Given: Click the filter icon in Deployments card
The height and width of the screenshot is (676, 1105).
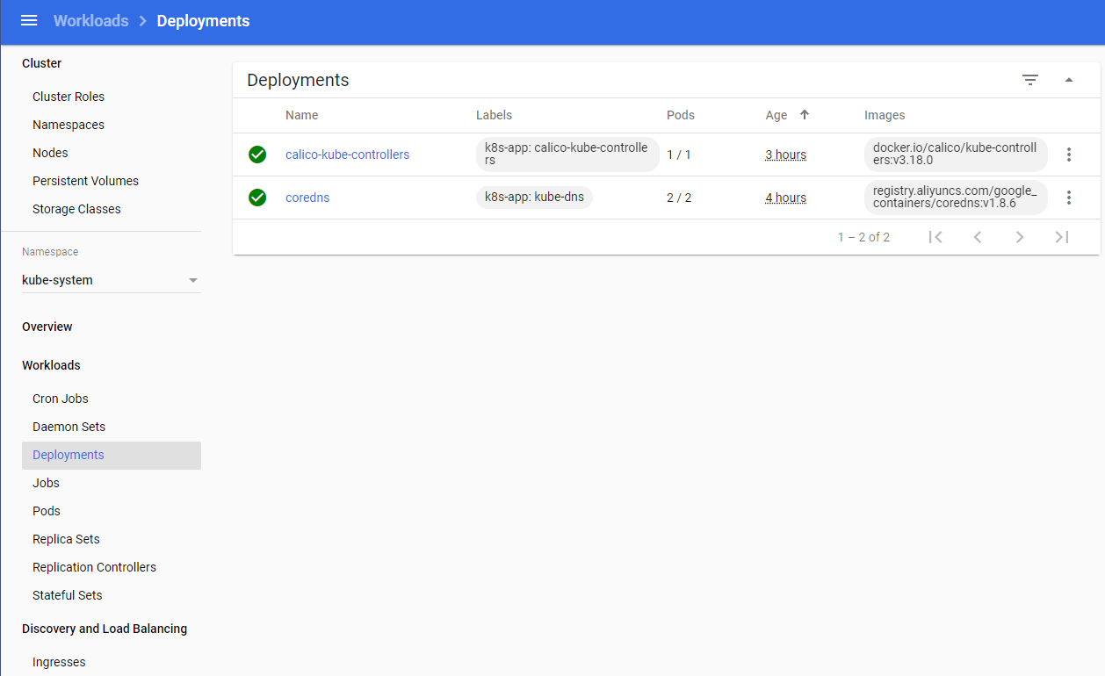Looking at the screenshot, I should (1030, 80).
